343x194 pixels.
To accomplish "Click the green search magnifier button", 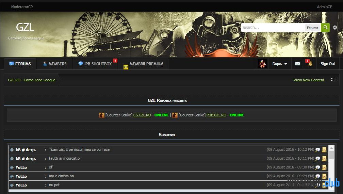I will point(325,28).
